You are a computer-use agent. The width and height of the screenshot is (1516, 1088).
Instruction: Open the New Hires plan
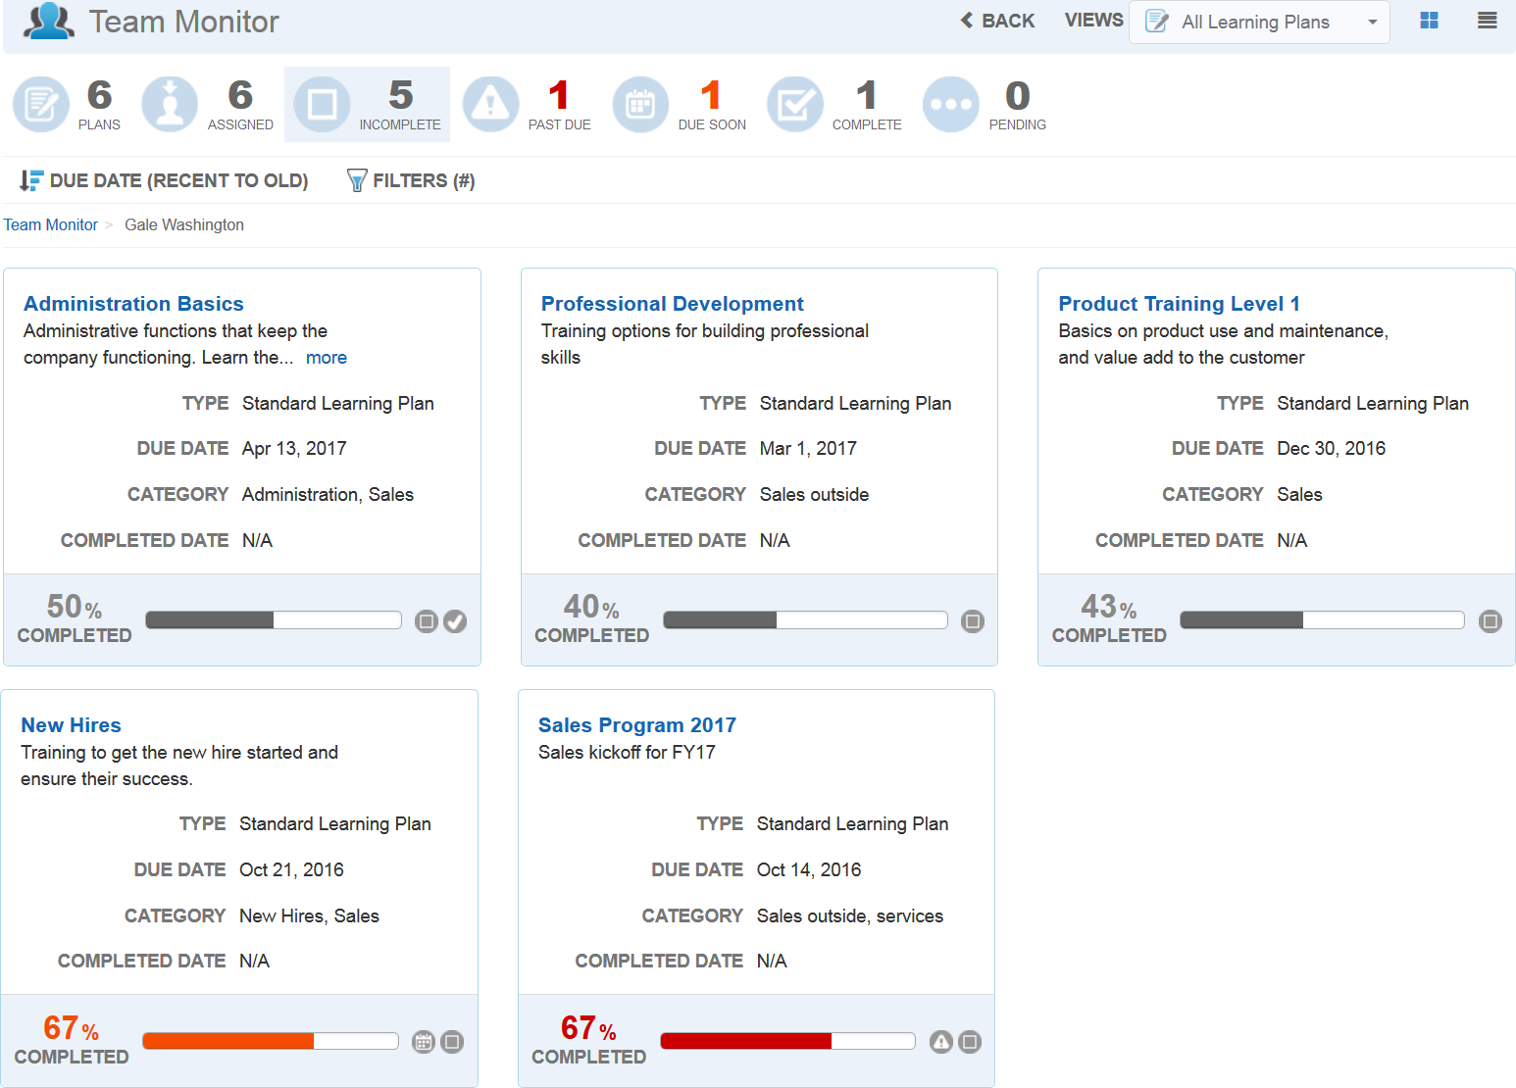72,725
